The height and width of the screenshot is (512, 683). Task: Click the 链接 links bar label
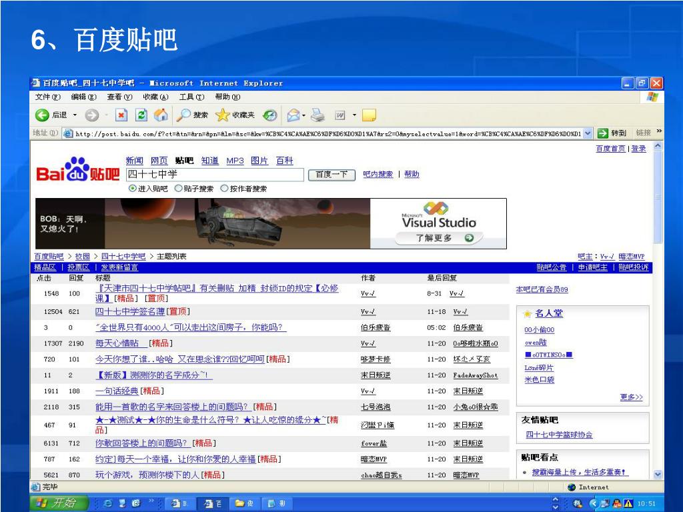tap(643, 133)
